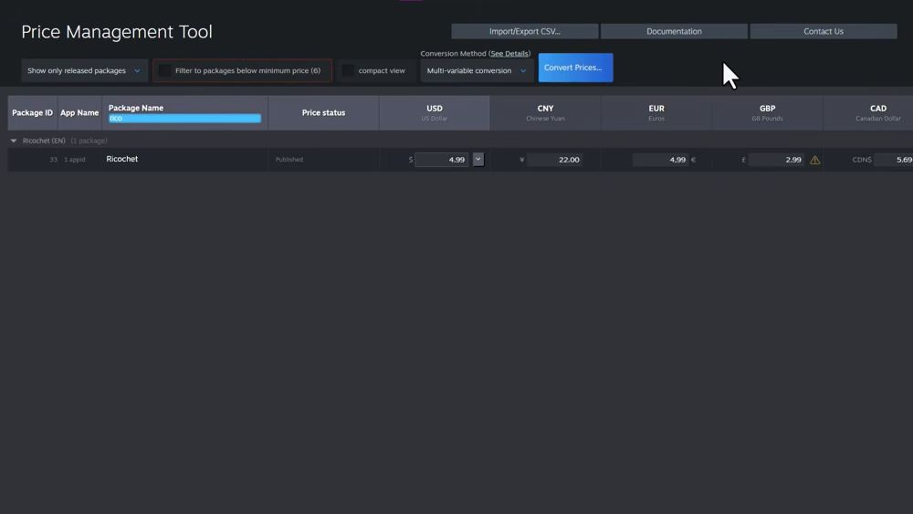Edit the GBP price field 2.99
Screen dimensions: 913x514
pyautogui.click(x=776, y=160)
